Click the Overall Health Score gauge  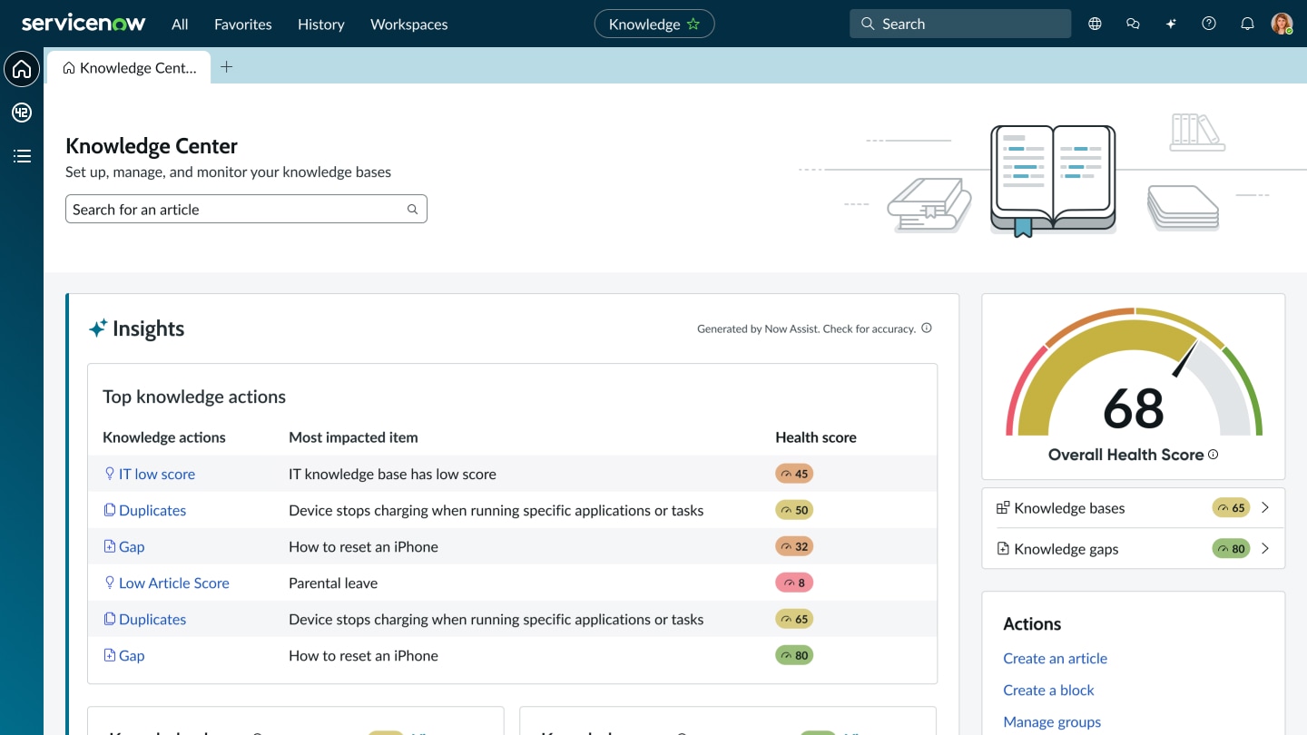[1134, 372]
